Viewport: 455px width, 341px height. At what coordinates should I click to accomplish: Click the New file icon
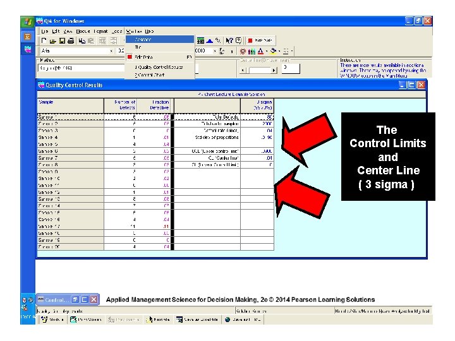(44, 40)
